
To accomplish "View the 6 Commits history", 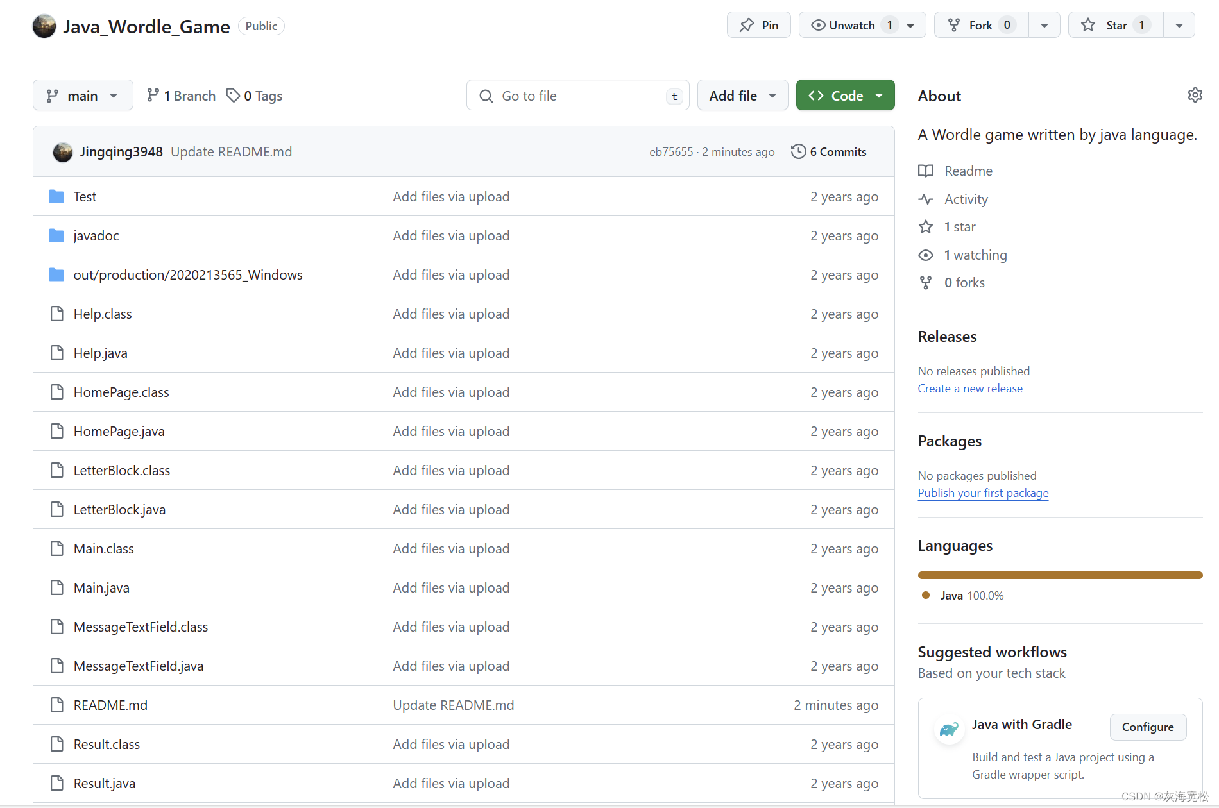I will [829, 151].
